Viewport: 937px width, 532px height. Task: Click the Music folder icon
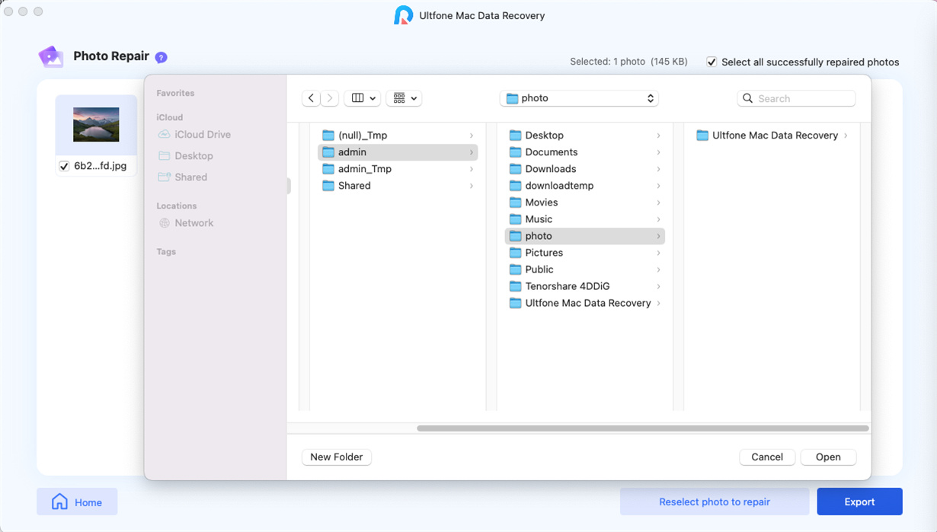[516, 219]
